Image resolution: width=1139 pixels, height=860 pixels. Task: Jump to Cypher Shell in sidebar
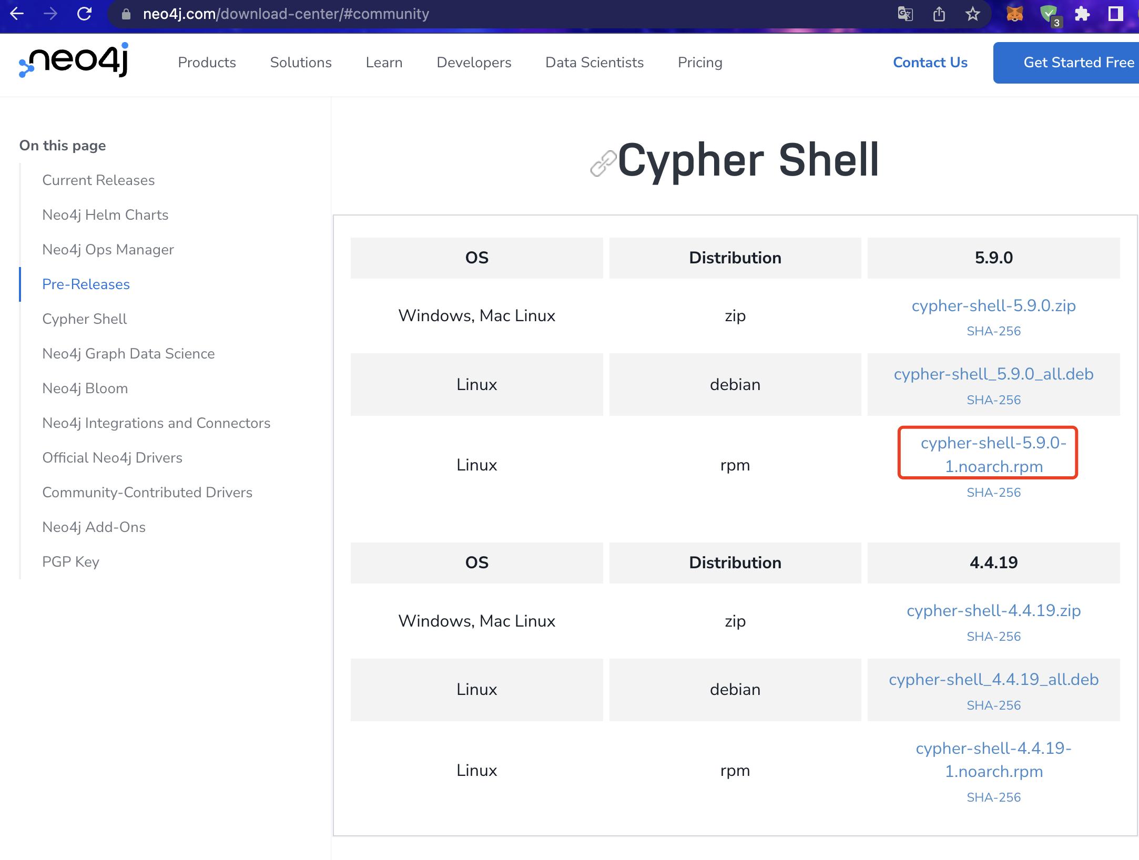coord(84,319)
